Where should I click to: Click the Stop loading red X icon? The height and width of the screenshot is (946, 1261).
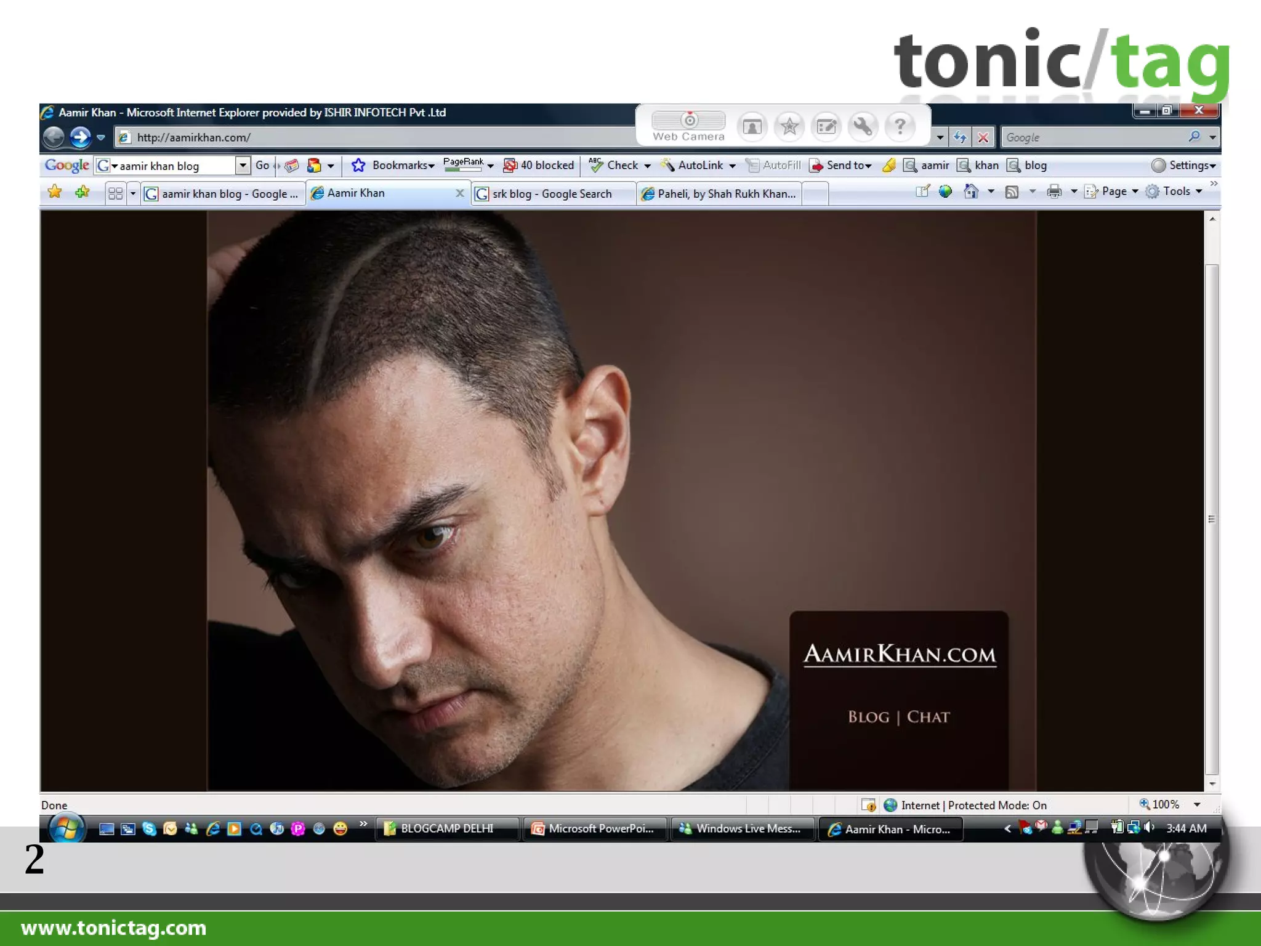pos(983,137)
